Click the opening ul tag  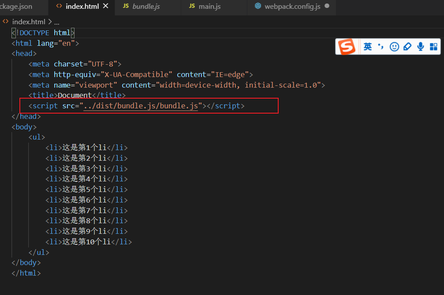[37, 137]
